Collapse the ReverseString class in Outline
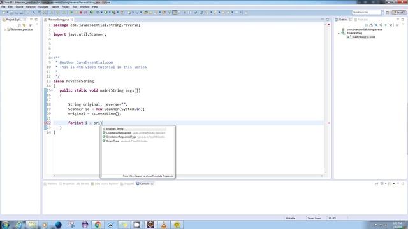 (339, 33)
